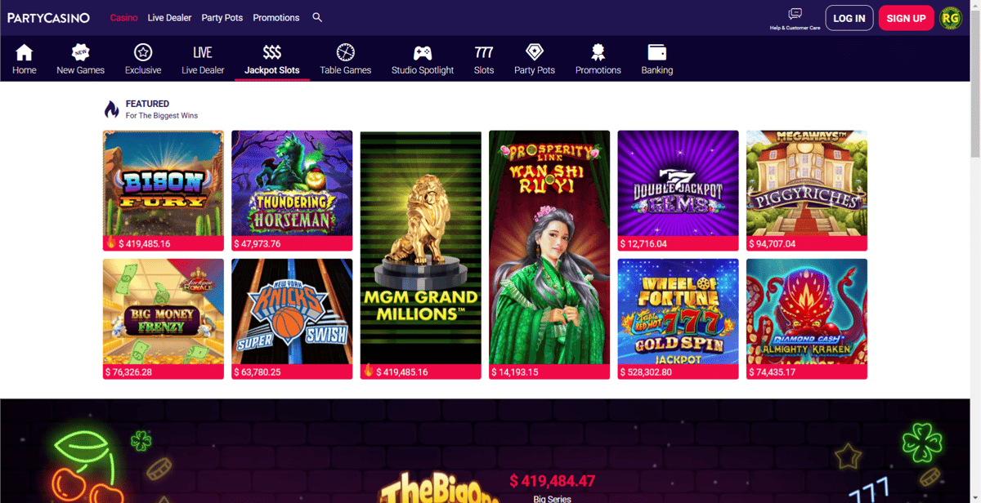Click the Home house icon
The height and width of the screenshot is (503, 981).
25,52
